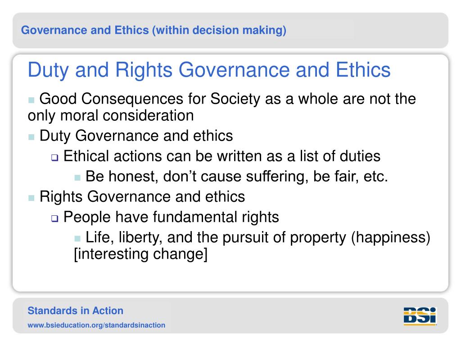461x346 pixels.
Task: Click the Duty and Rights Governance and Ethics heading
Action: point(209,70)
